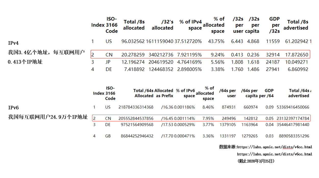
Task: Click the GB country code in IPv6 table
Action: (108, 136)
